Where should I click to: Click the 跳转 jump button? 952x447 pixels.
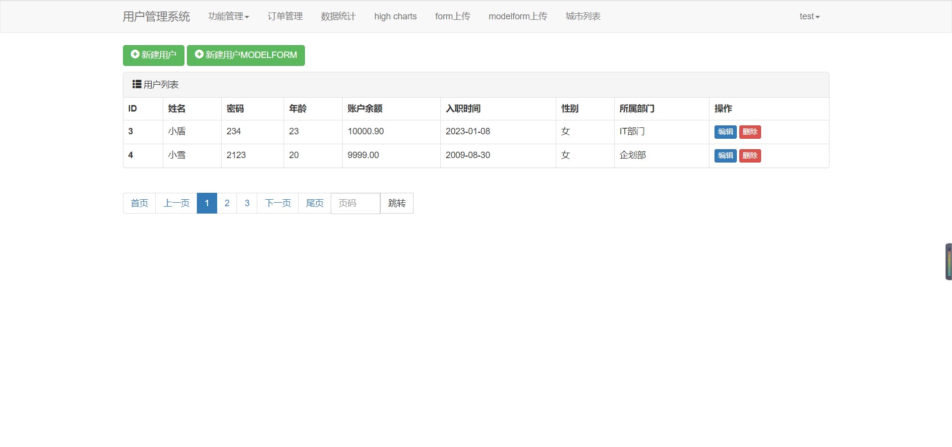(396, 203)
